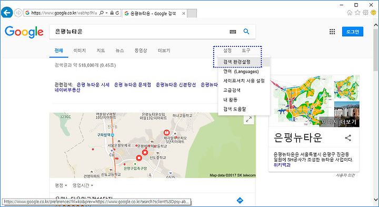Screen dimensions: 379x207
Task: Click the 설정 menu
Action: pyautogui.click(x=227, y=51)
